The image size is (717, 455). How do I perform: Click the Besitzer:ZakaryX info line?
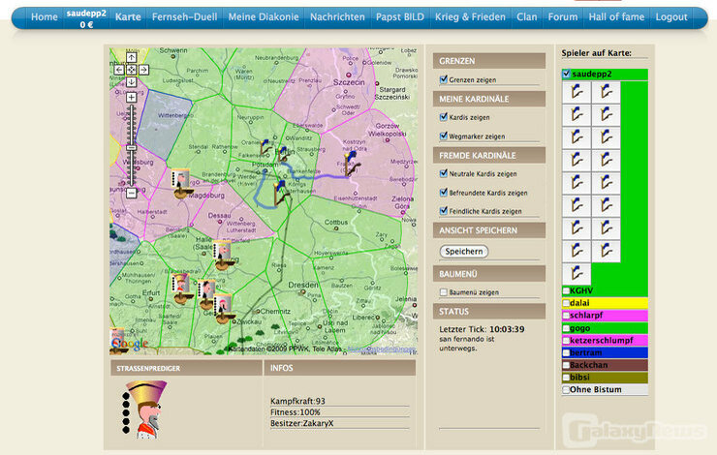301,423
